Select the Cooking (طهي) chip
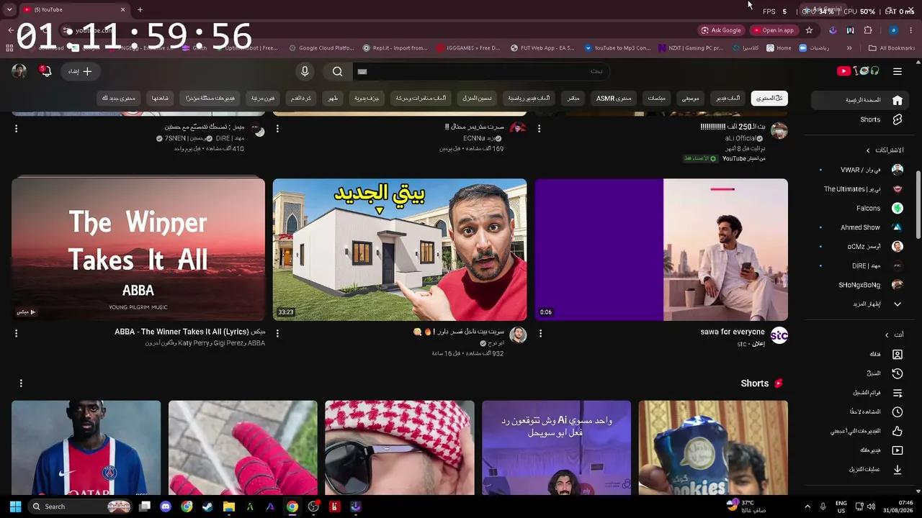The width and height of the screenshot is (922, 518). coord(334,98)
